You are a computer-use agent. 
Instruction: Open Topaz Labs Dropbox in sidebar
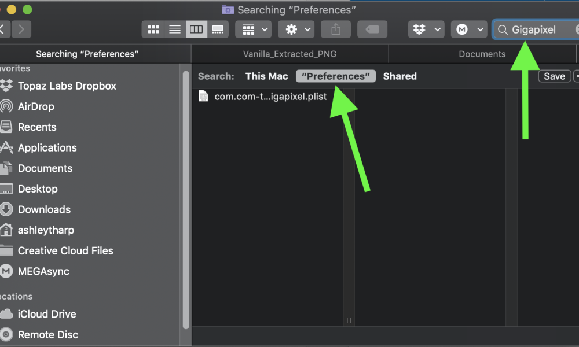(67, 86)
